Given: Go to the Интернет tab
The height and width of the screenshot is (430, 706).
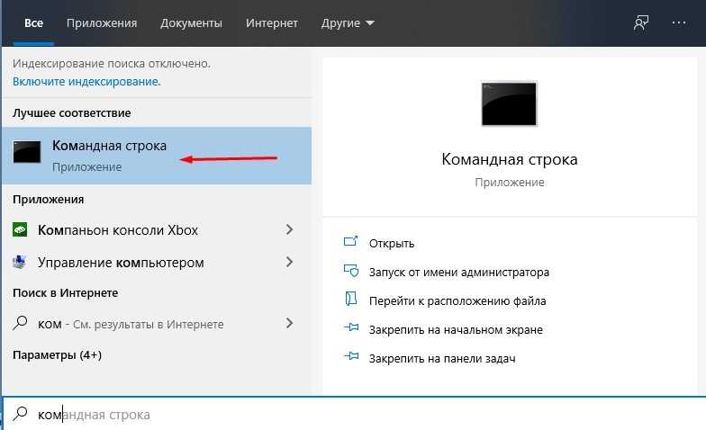Looking at the screenshot, I should pos(272,23).
